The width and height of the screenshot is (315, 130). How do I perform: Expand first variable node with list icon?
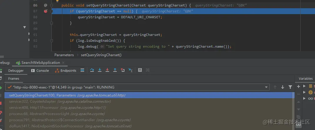tap(304, 86)
